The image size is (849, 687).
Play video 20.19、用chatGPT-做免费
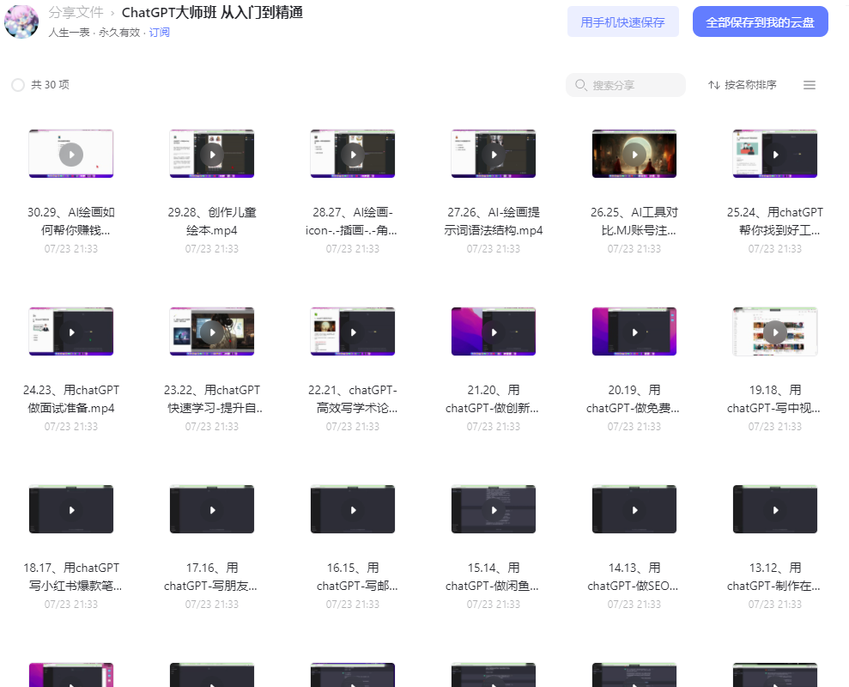(x=634, y=331)
